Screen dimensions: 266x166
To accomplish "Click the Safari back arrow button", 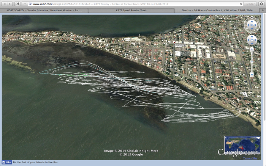I will pos(4,4).
